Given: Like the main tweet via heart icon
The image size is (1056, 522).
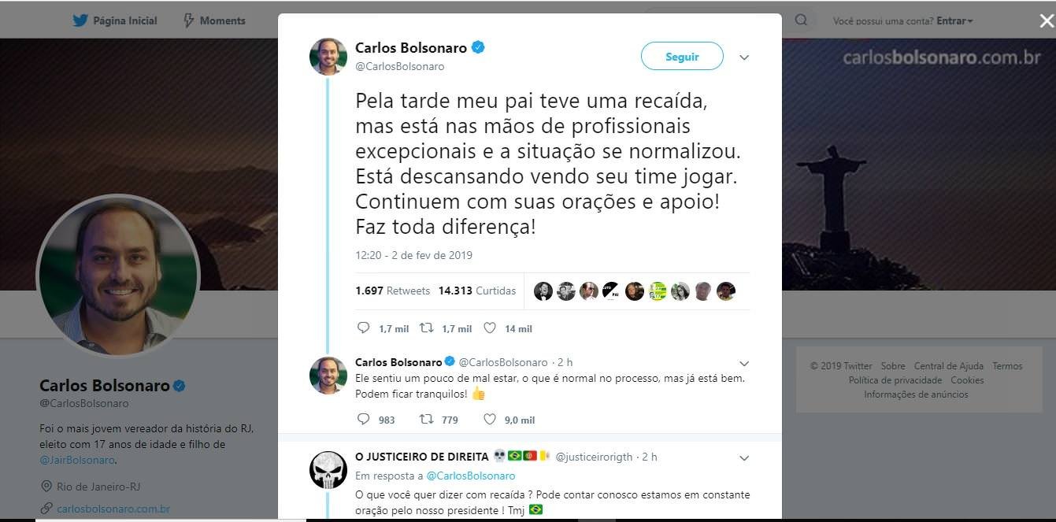Looking at the screenshot, I should pos(489,328).
